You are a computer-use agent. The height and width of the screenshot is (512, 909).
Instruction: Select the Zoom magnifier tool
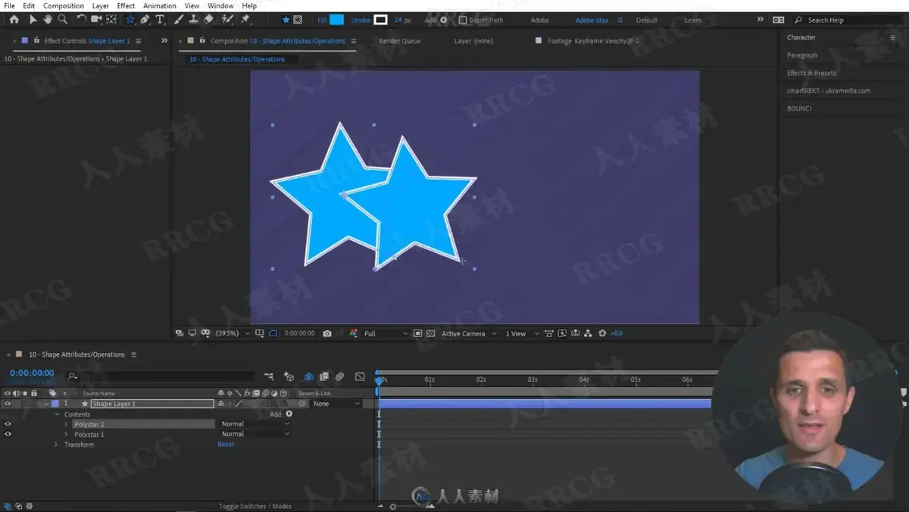(63, 20)
